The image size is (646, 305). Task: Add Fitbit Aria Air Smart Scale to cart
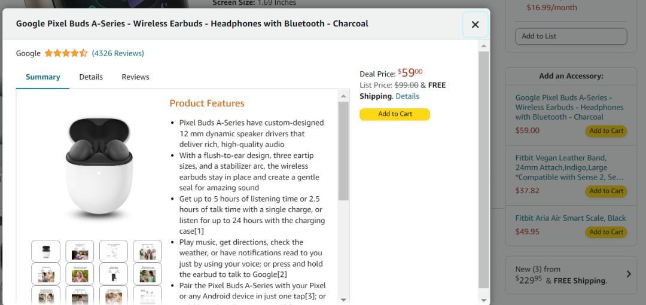coord(606,232)
